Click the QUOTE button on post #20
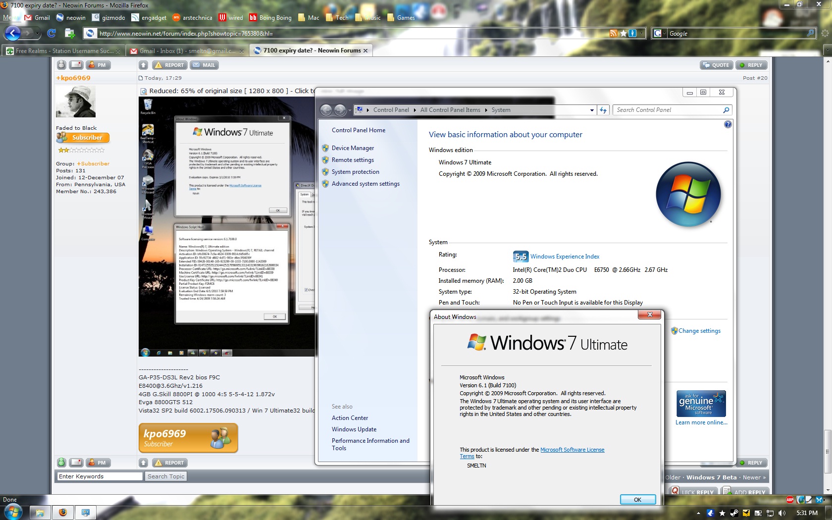The width and height of the screenshot is (832, 520). coord(716,65)
